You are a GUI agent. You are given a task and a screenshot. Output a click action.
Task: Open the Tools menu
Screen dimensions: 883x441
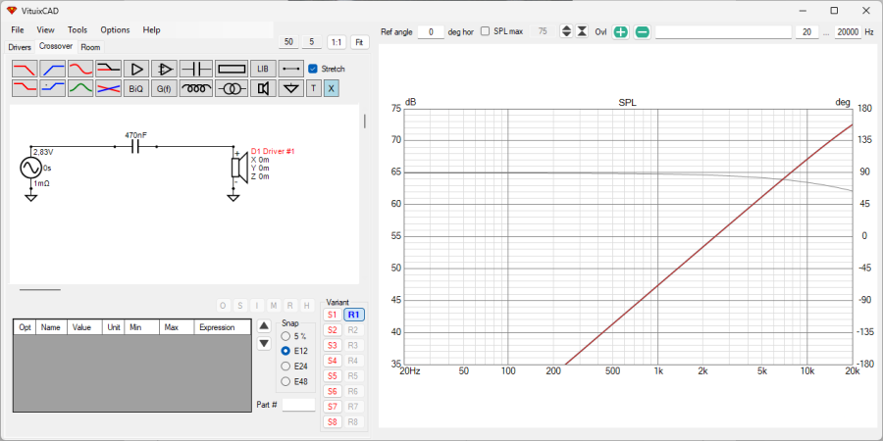click(x=78, y=29)
